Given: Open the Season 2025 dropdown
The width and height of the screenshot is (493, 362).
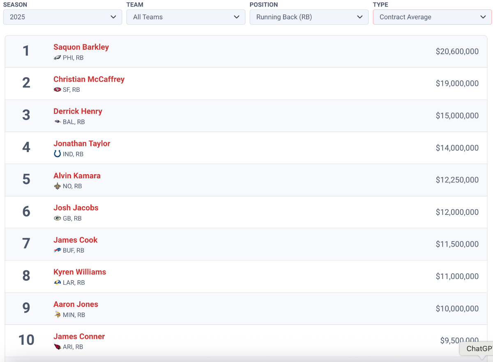Looking at the screenshot, I should click(62, 17).
